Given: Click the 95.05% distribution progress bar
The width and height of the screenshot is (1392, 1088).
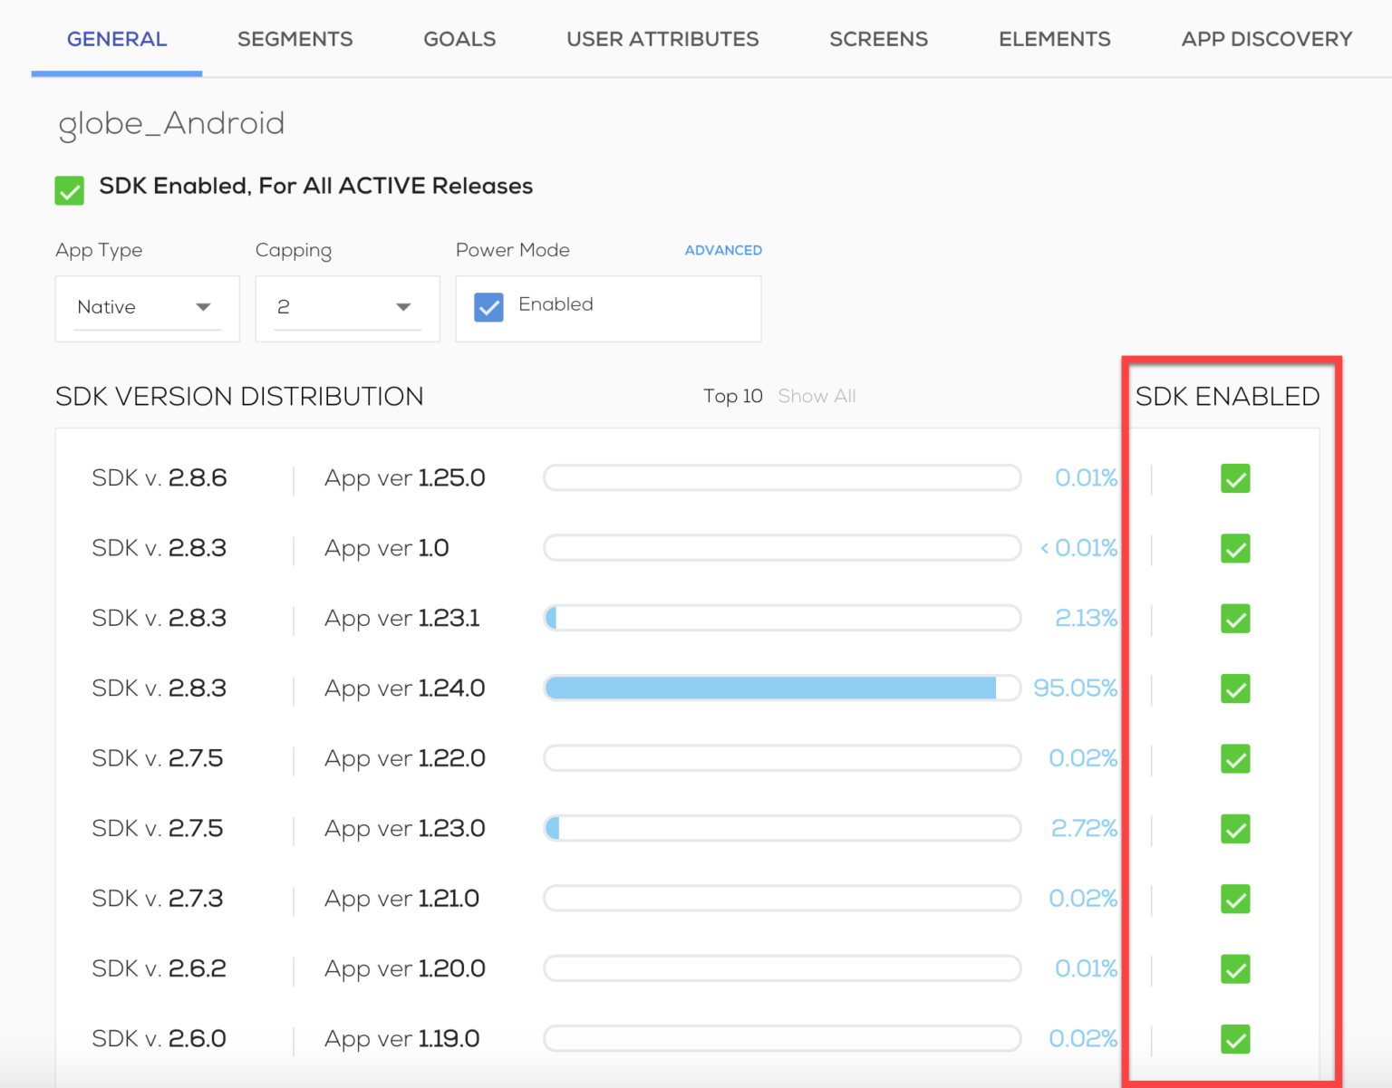Looking at the screenshot, I should click(x=782, y=688).
